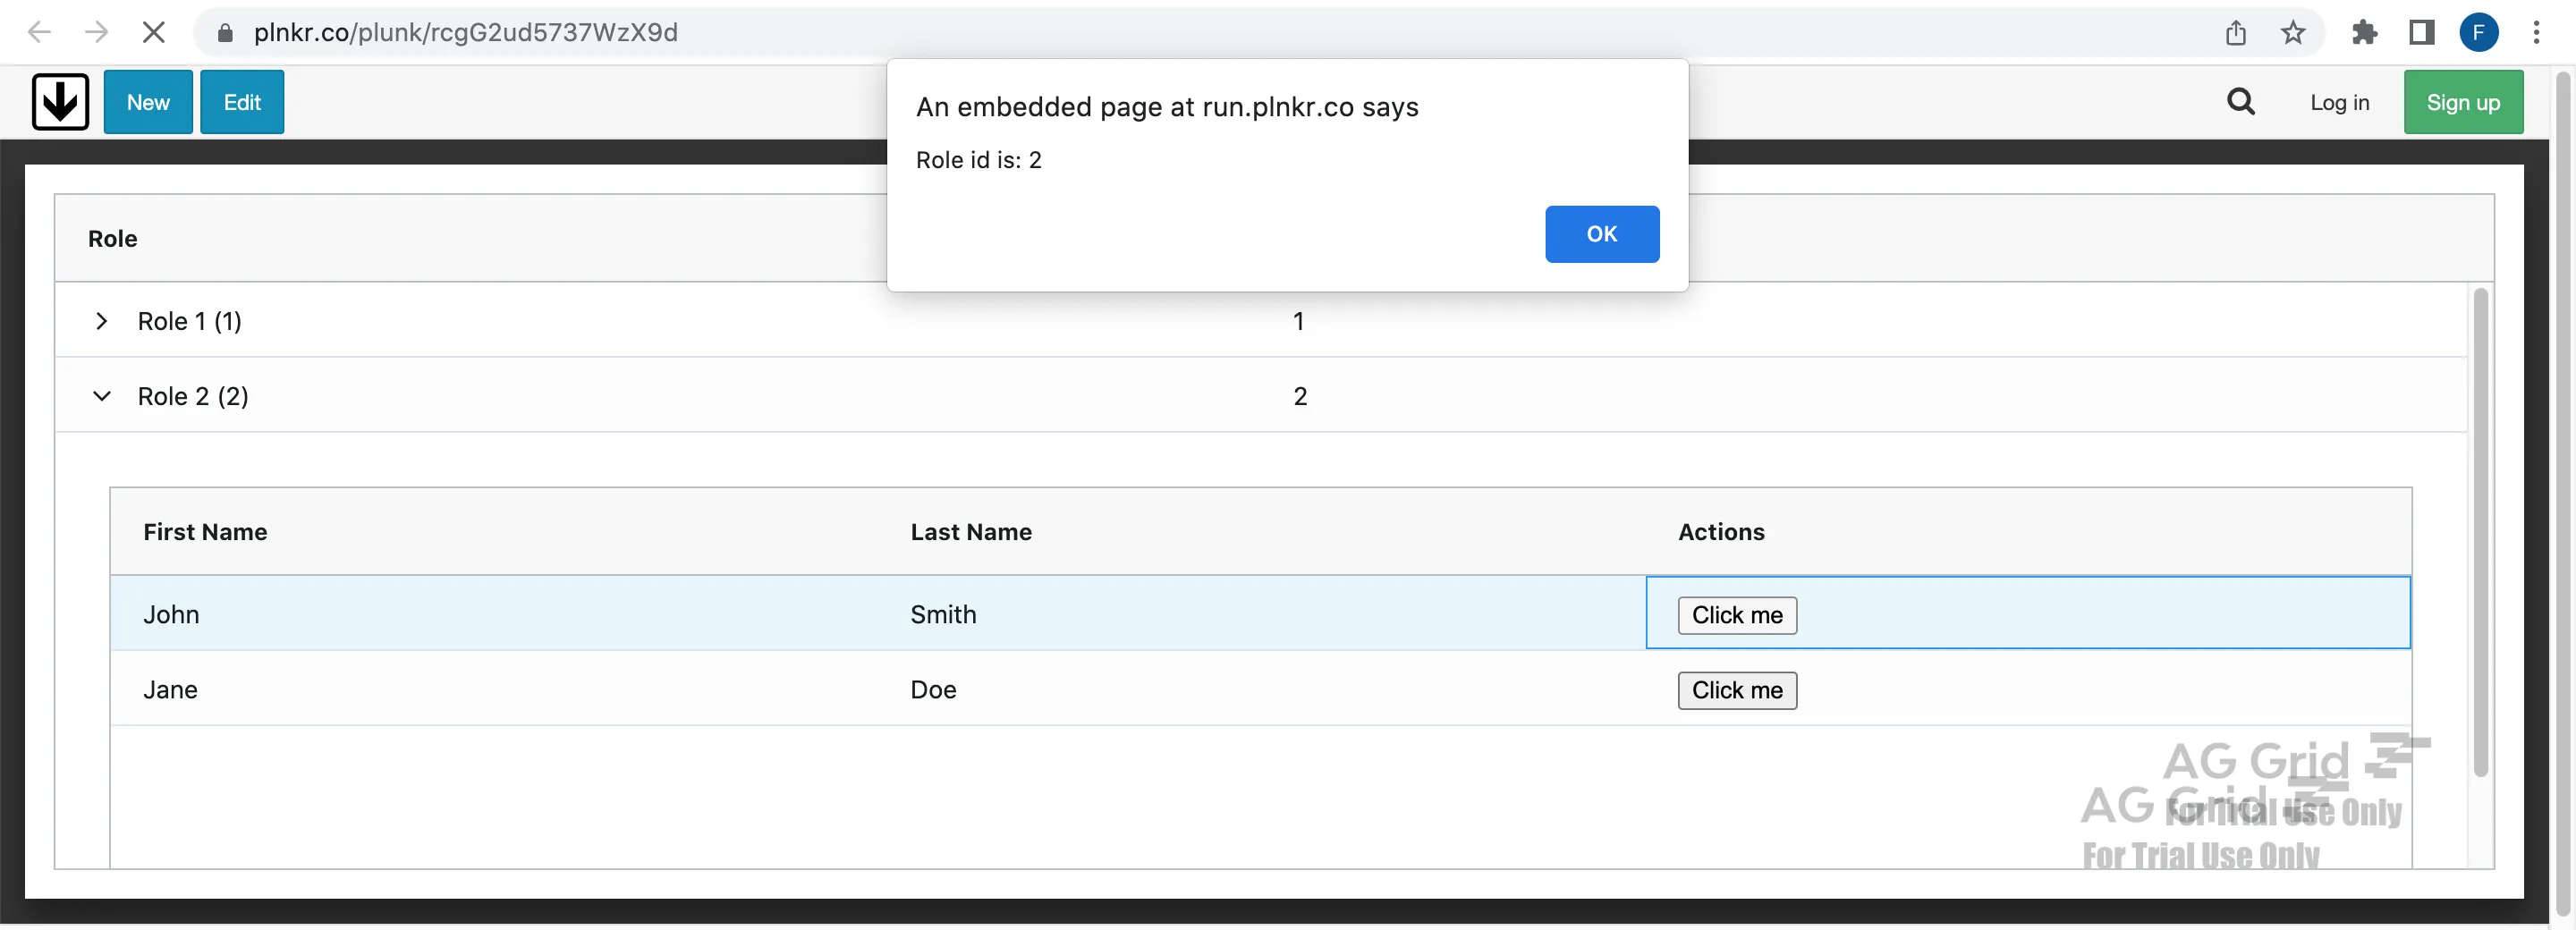This screenshot has height=930, width=2576.
Task: Toggle the browser side panel icon
Action: 2421,33
